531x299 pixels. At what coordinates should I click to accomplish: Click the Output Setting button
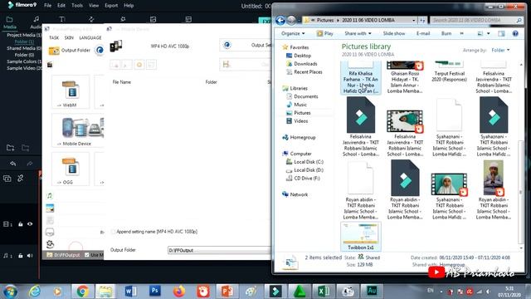click(246, 45)
